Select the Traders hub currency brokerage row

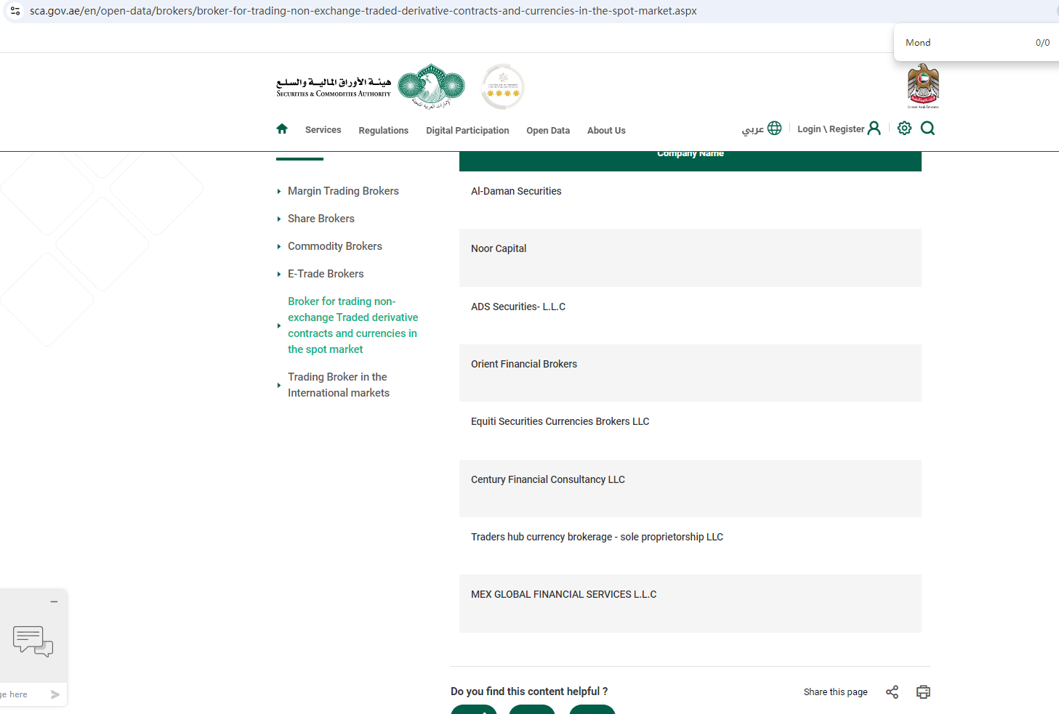[x=690, y=546]
